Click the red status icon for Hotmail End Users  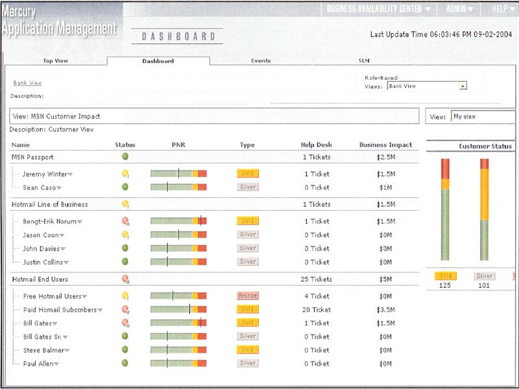125,279
